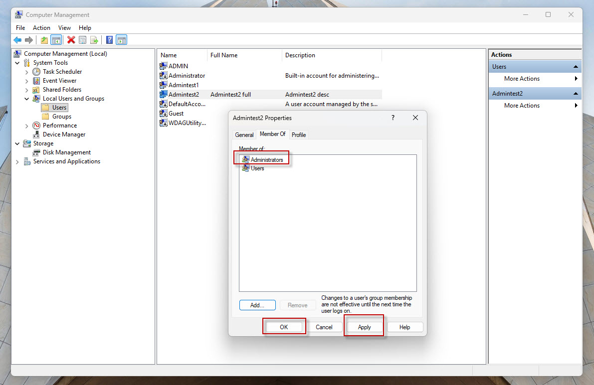Click the Shared Folders icon in the tree

tap(36, 90)
